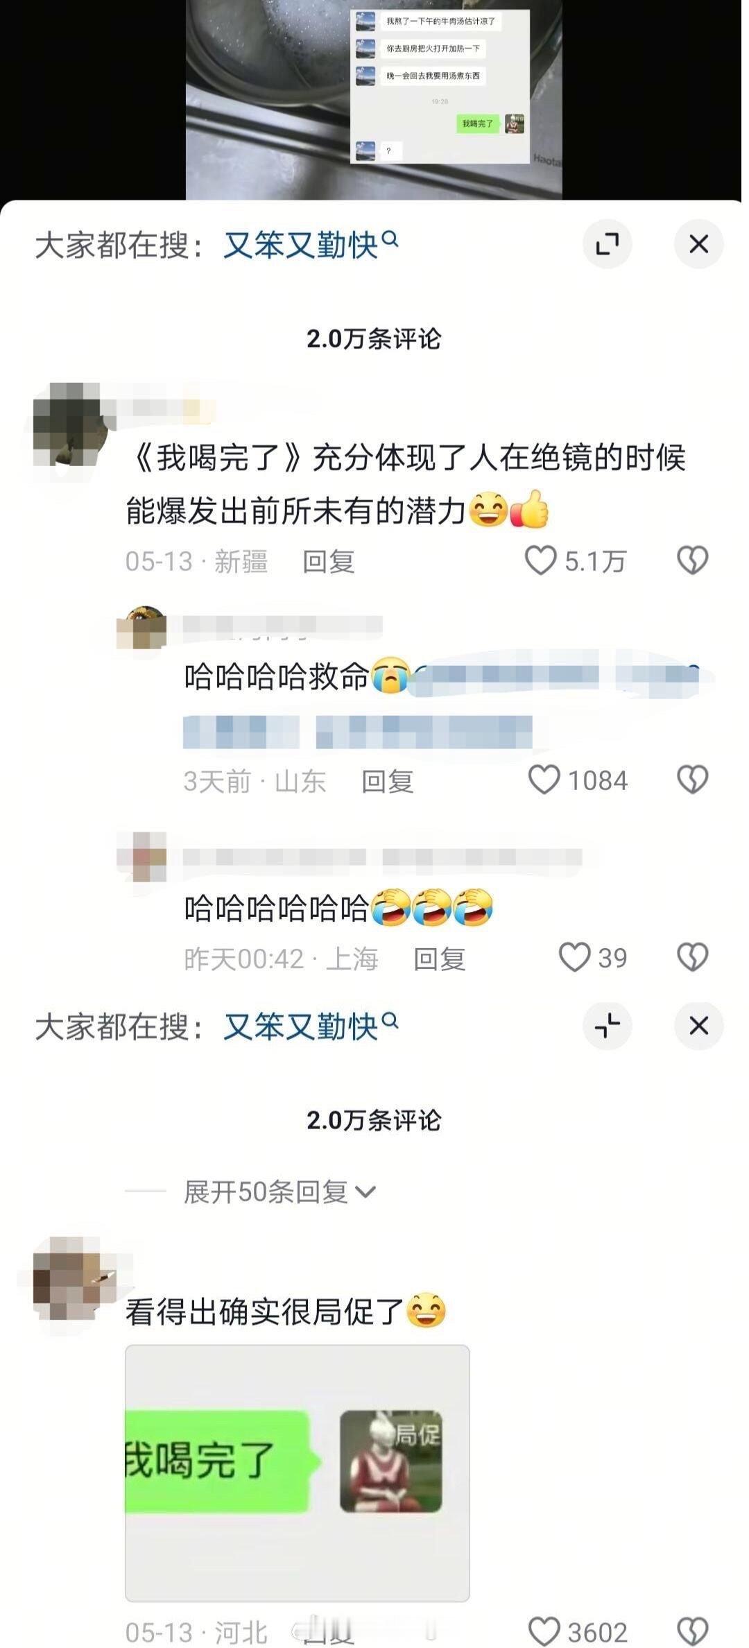Like the comment with 5.1万 likes
This screenshot has height=1648, width=749.
coord(540,560)
